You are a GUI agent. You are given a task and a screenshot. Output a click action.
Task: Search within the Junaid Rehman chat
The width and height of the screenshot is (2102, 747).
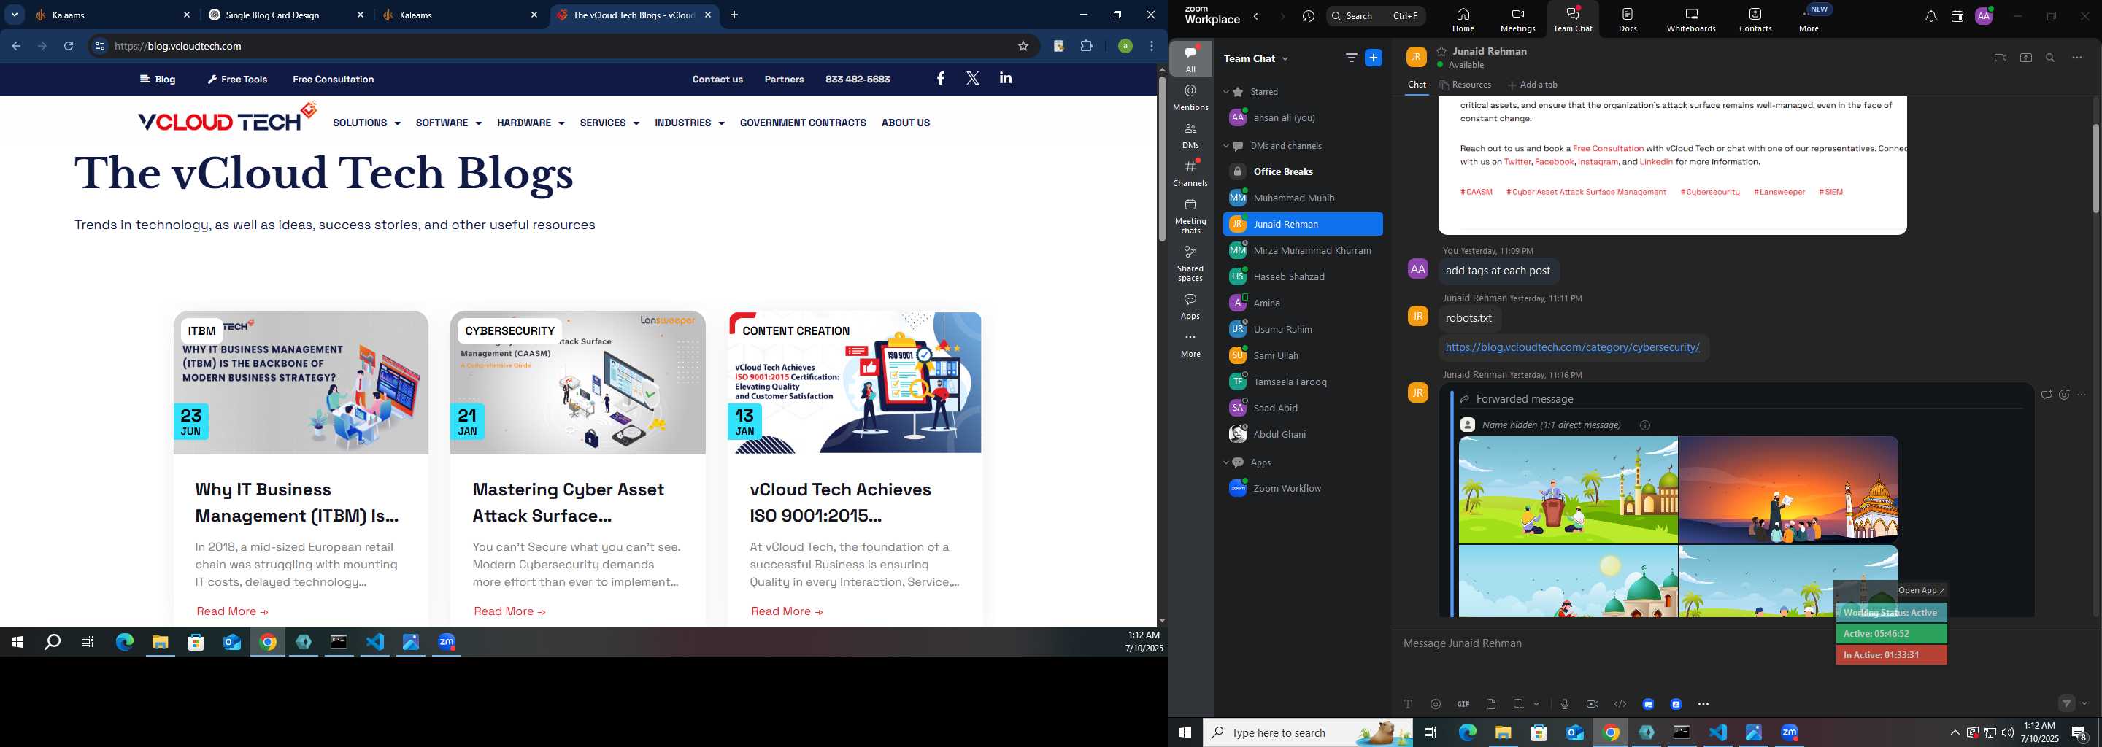point(2051,58)
